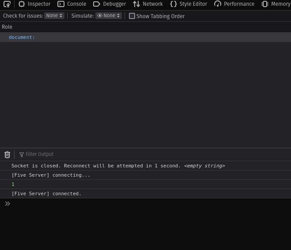
Task: Open the Memory tab
Action: click(x=276, y=4)
